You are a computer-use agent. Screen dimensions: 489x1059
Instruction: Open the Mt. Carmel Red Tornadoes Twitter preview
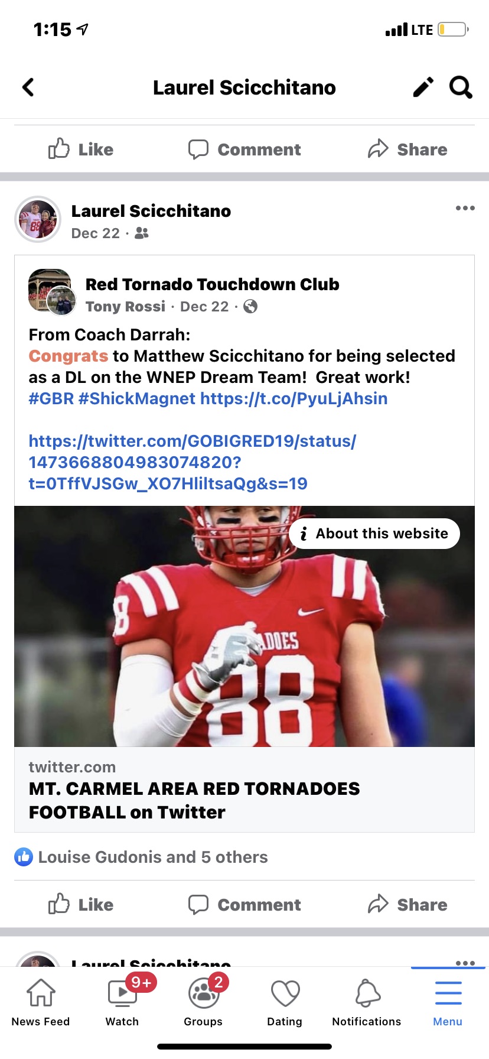[x=244, y=790]
